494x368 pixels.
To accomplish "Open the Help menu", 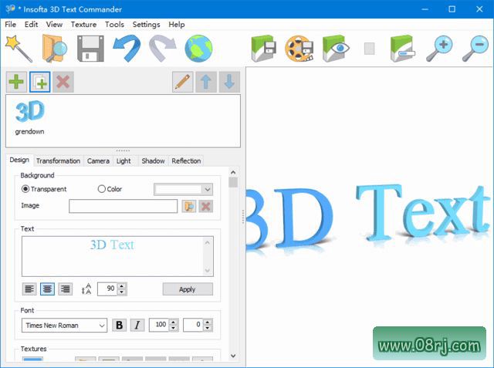I will (177, 25).
